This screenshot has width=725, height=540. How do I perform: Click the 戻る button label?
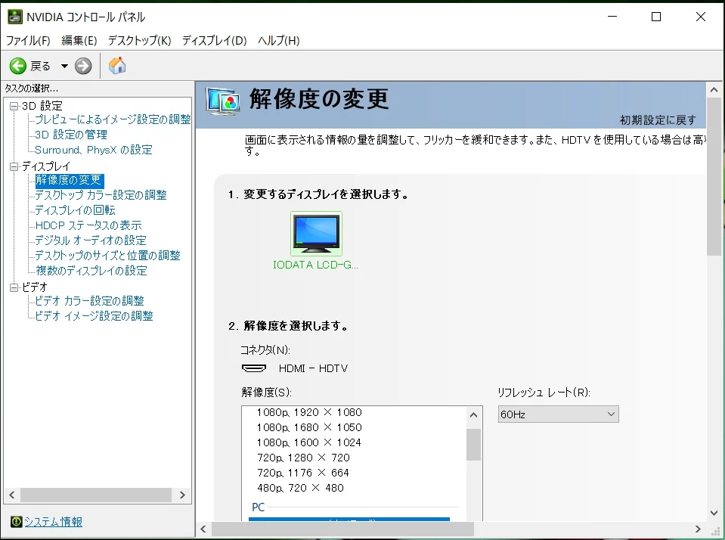tap(40, 66)
